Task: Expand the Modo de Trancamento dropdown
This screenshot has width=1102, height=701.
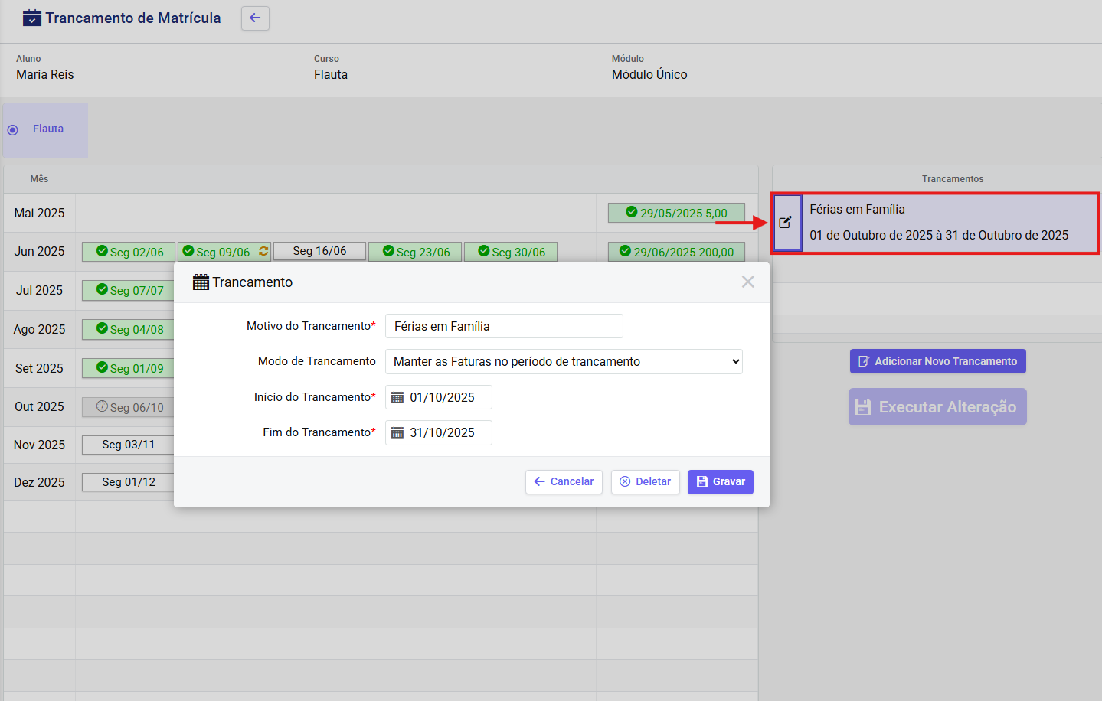Action: coord(564,362)
